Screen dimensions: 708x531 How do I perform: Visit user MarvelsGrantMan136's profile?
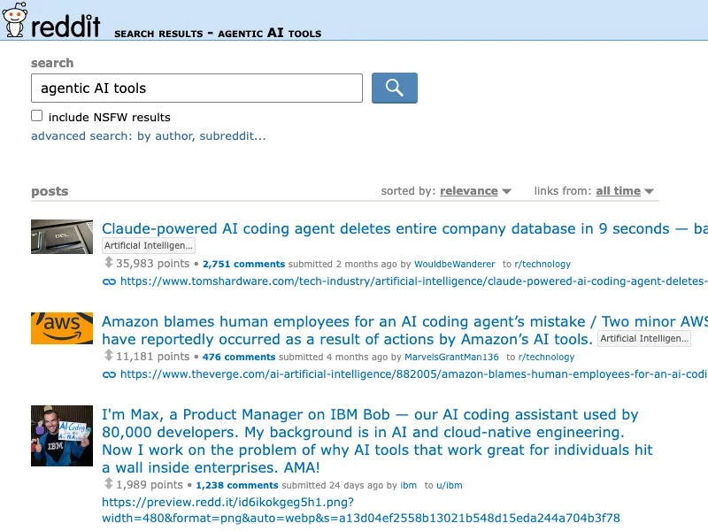click(x=451, y=358)
